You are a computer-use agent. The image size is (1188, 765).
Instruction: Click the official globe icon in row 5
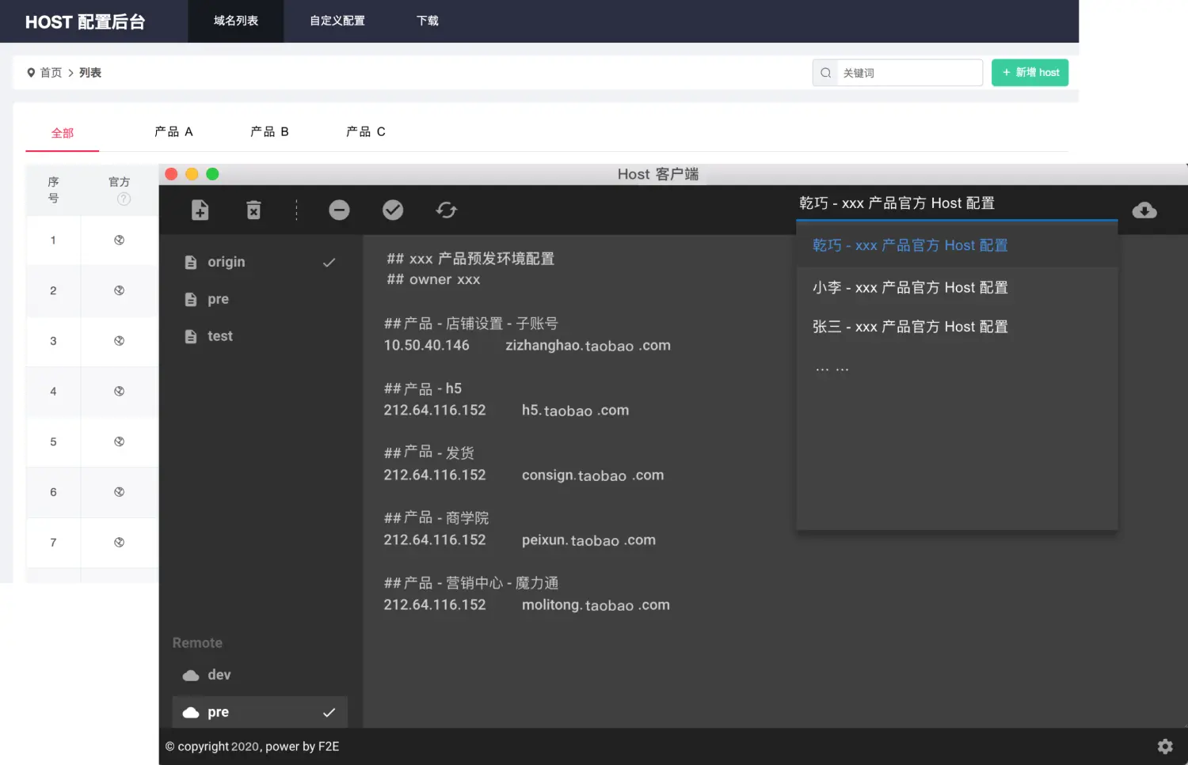120,441
